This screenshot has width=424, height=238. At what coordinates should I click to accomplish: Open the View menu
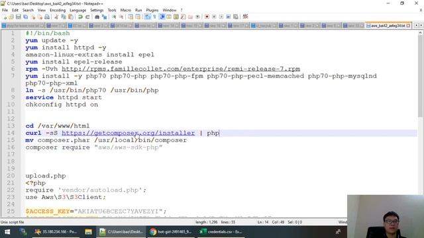point(42,11)
